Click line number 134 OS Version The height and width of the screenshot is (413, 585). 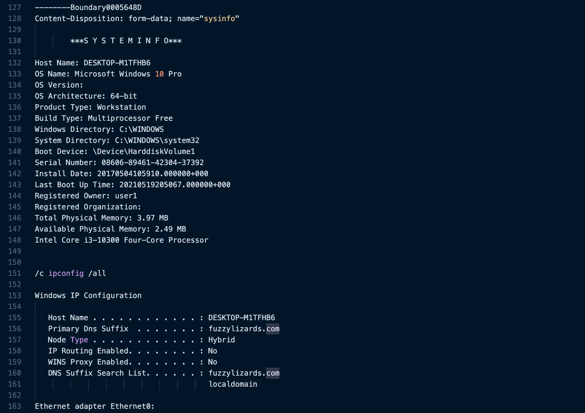coord(15,85)
